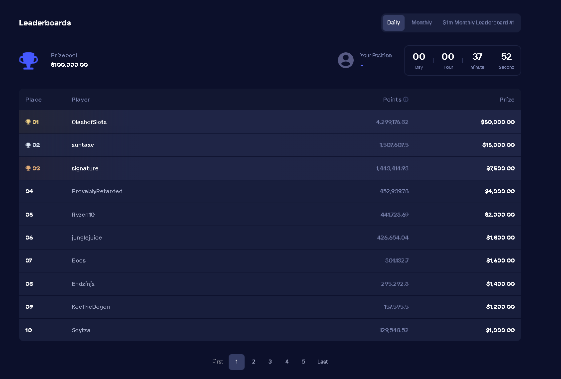Screen dimensions: 561x379
Task: Click the $1,800.00 prize
Action: [500, 238]
